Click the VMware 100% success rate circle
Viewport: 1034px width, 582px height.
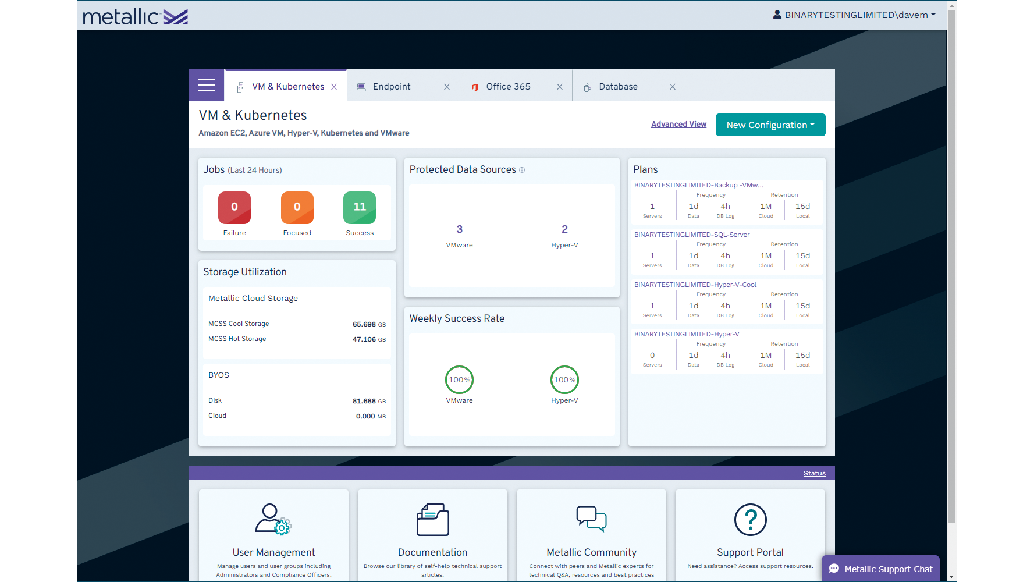click(459, 379)
